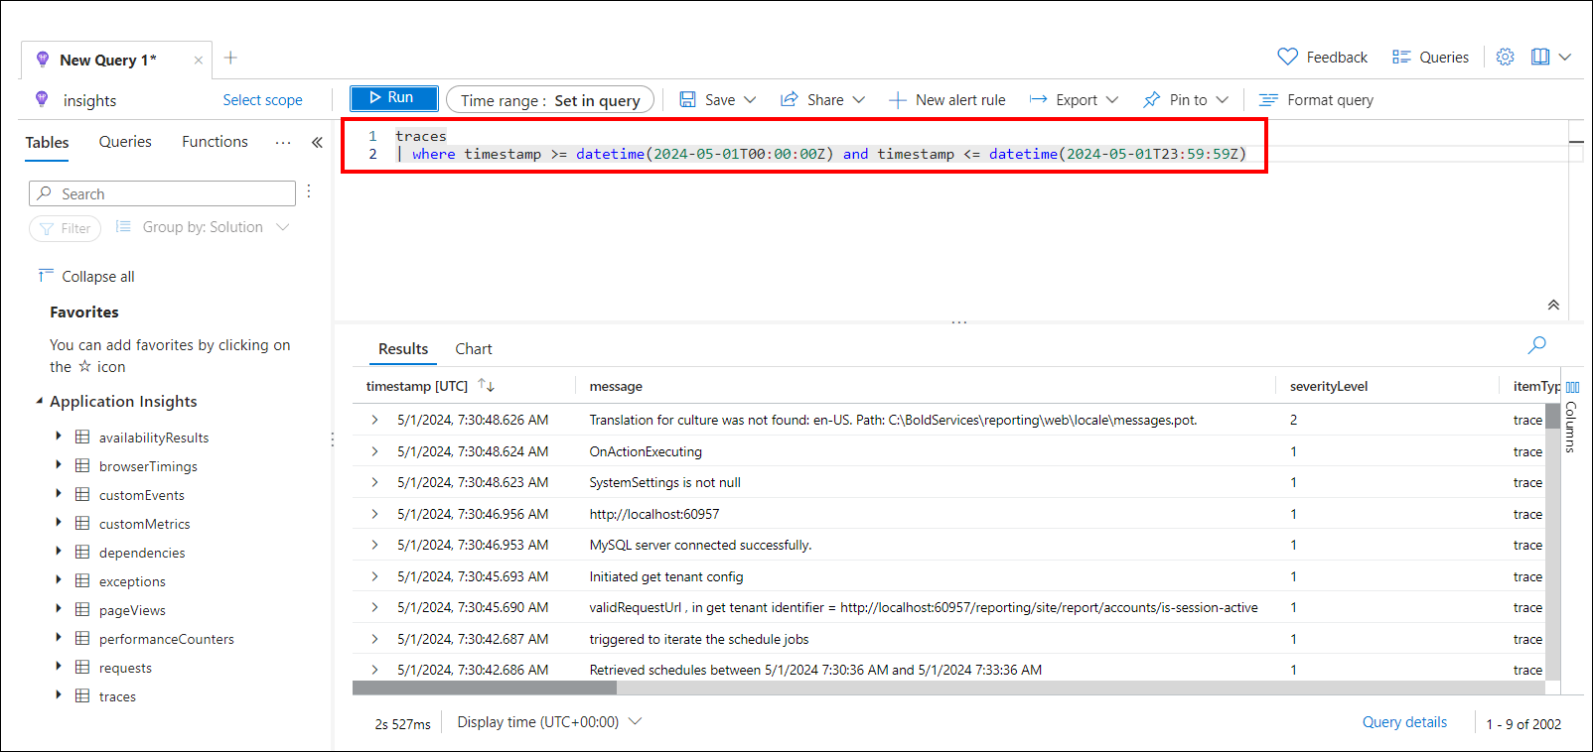
Task: Switch to the Queries side tab
Action: (x=125, y=142)
